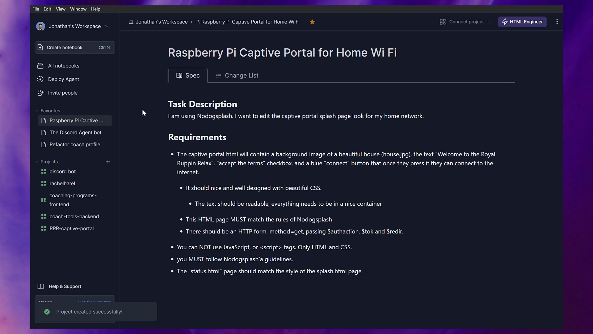The height and width of the screenshot is (334, 593).
Task: Click the Requirements heading
Action: point(197,137)
